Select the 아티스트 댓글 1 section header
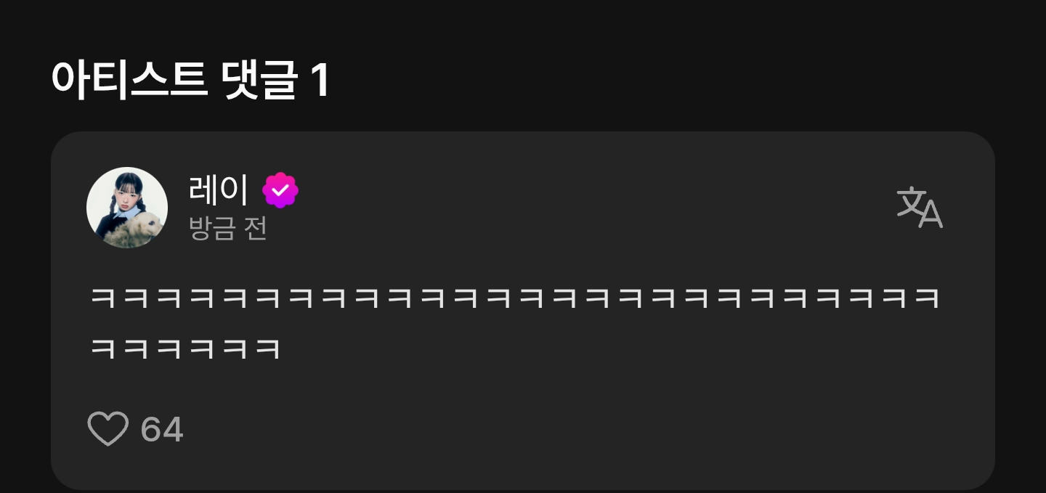The height and width of the screenshot is (493, 1046). [x=190, y=80]
